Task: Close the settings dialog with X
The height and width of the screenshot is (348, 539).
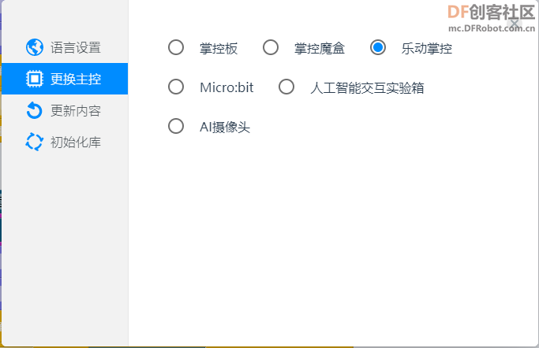Action: click(x=515, y=24)
